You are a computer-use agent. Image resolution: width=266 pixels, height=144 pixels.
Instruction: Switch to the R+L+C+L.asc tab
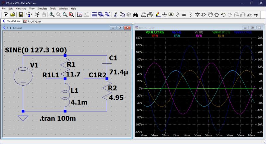click(x=12, y=21)
